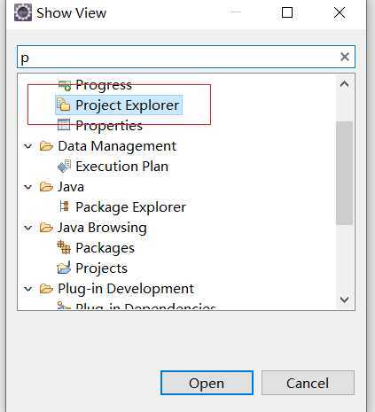375x412 pixels.
Task: Select the Execution Plan icon
Action: [64, 166]
